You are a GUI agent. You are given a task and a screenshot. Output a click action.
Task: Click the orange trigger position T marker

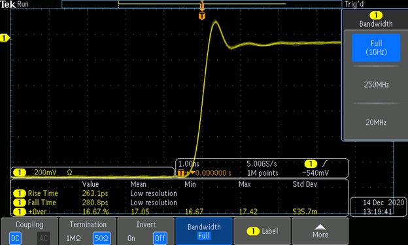tap(202, 16)
